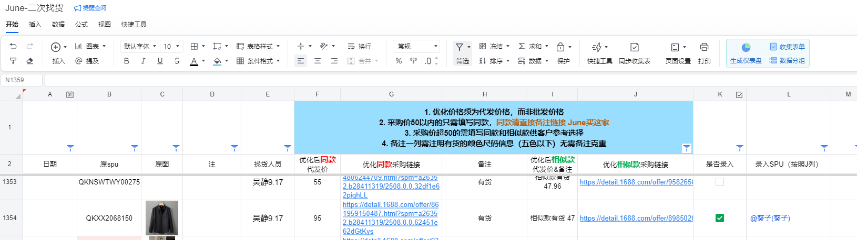Screen dimensions: 857x240
Task: Open the number format 常规 dropdown
Action: click(416, 47)
